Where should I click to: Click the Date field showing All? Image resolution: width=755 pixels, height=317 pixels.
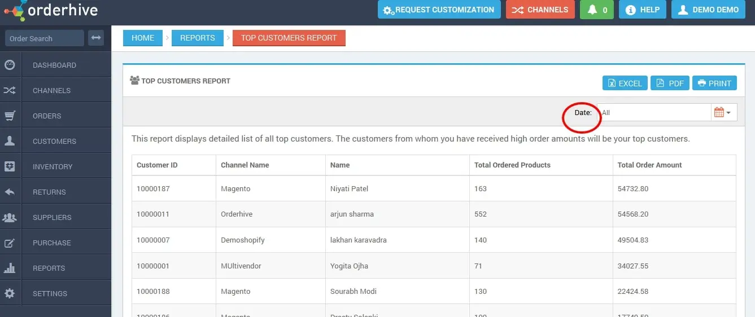coord(654,112)
